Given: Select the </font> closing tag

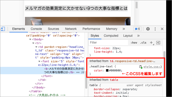Looking at the screenshot, I should 47,76.
